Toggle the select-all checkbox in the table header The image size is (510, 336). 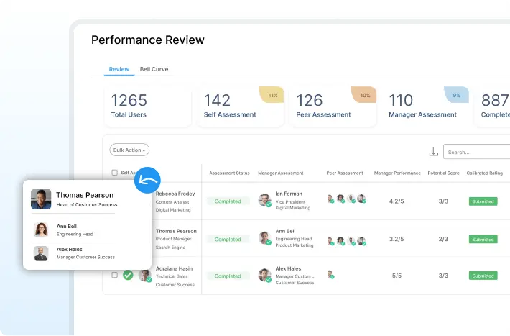tap(115, 173)
